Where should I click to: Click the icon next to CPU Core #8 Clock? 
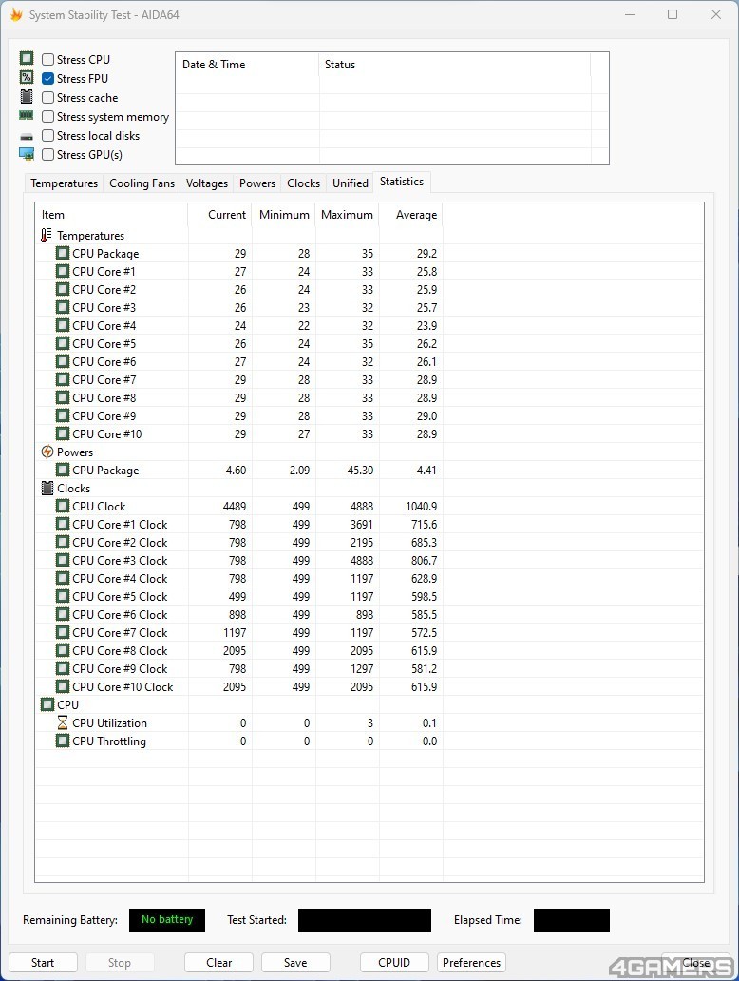(x=63, y=650)
